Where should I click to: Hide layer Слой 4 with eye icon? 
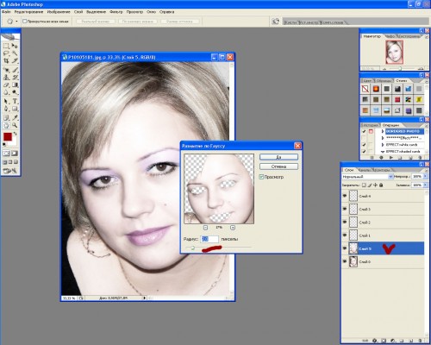[345, 196]
